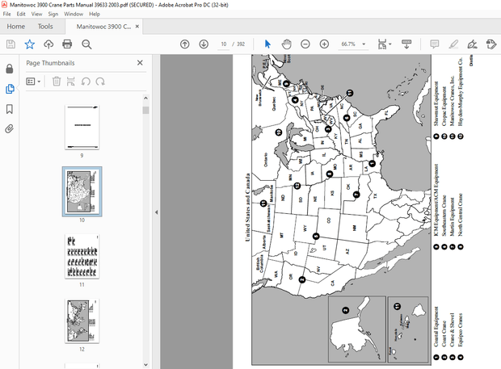Toggle the Page Thumbnails sidebar icon
The width and height of the screenshot is (501, 369).
pyautogui.click(x=10, y=89)
